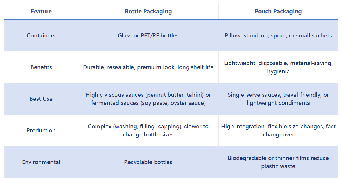
Task: Click the Containers row label
Action: pyautogui.click(x=41, y=36)
